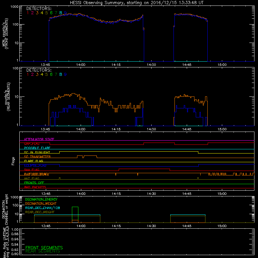Click the DECIMATION_WEIGHT legend entry
The width and height of the screenshot is (258, 258).
pos(41,203)
